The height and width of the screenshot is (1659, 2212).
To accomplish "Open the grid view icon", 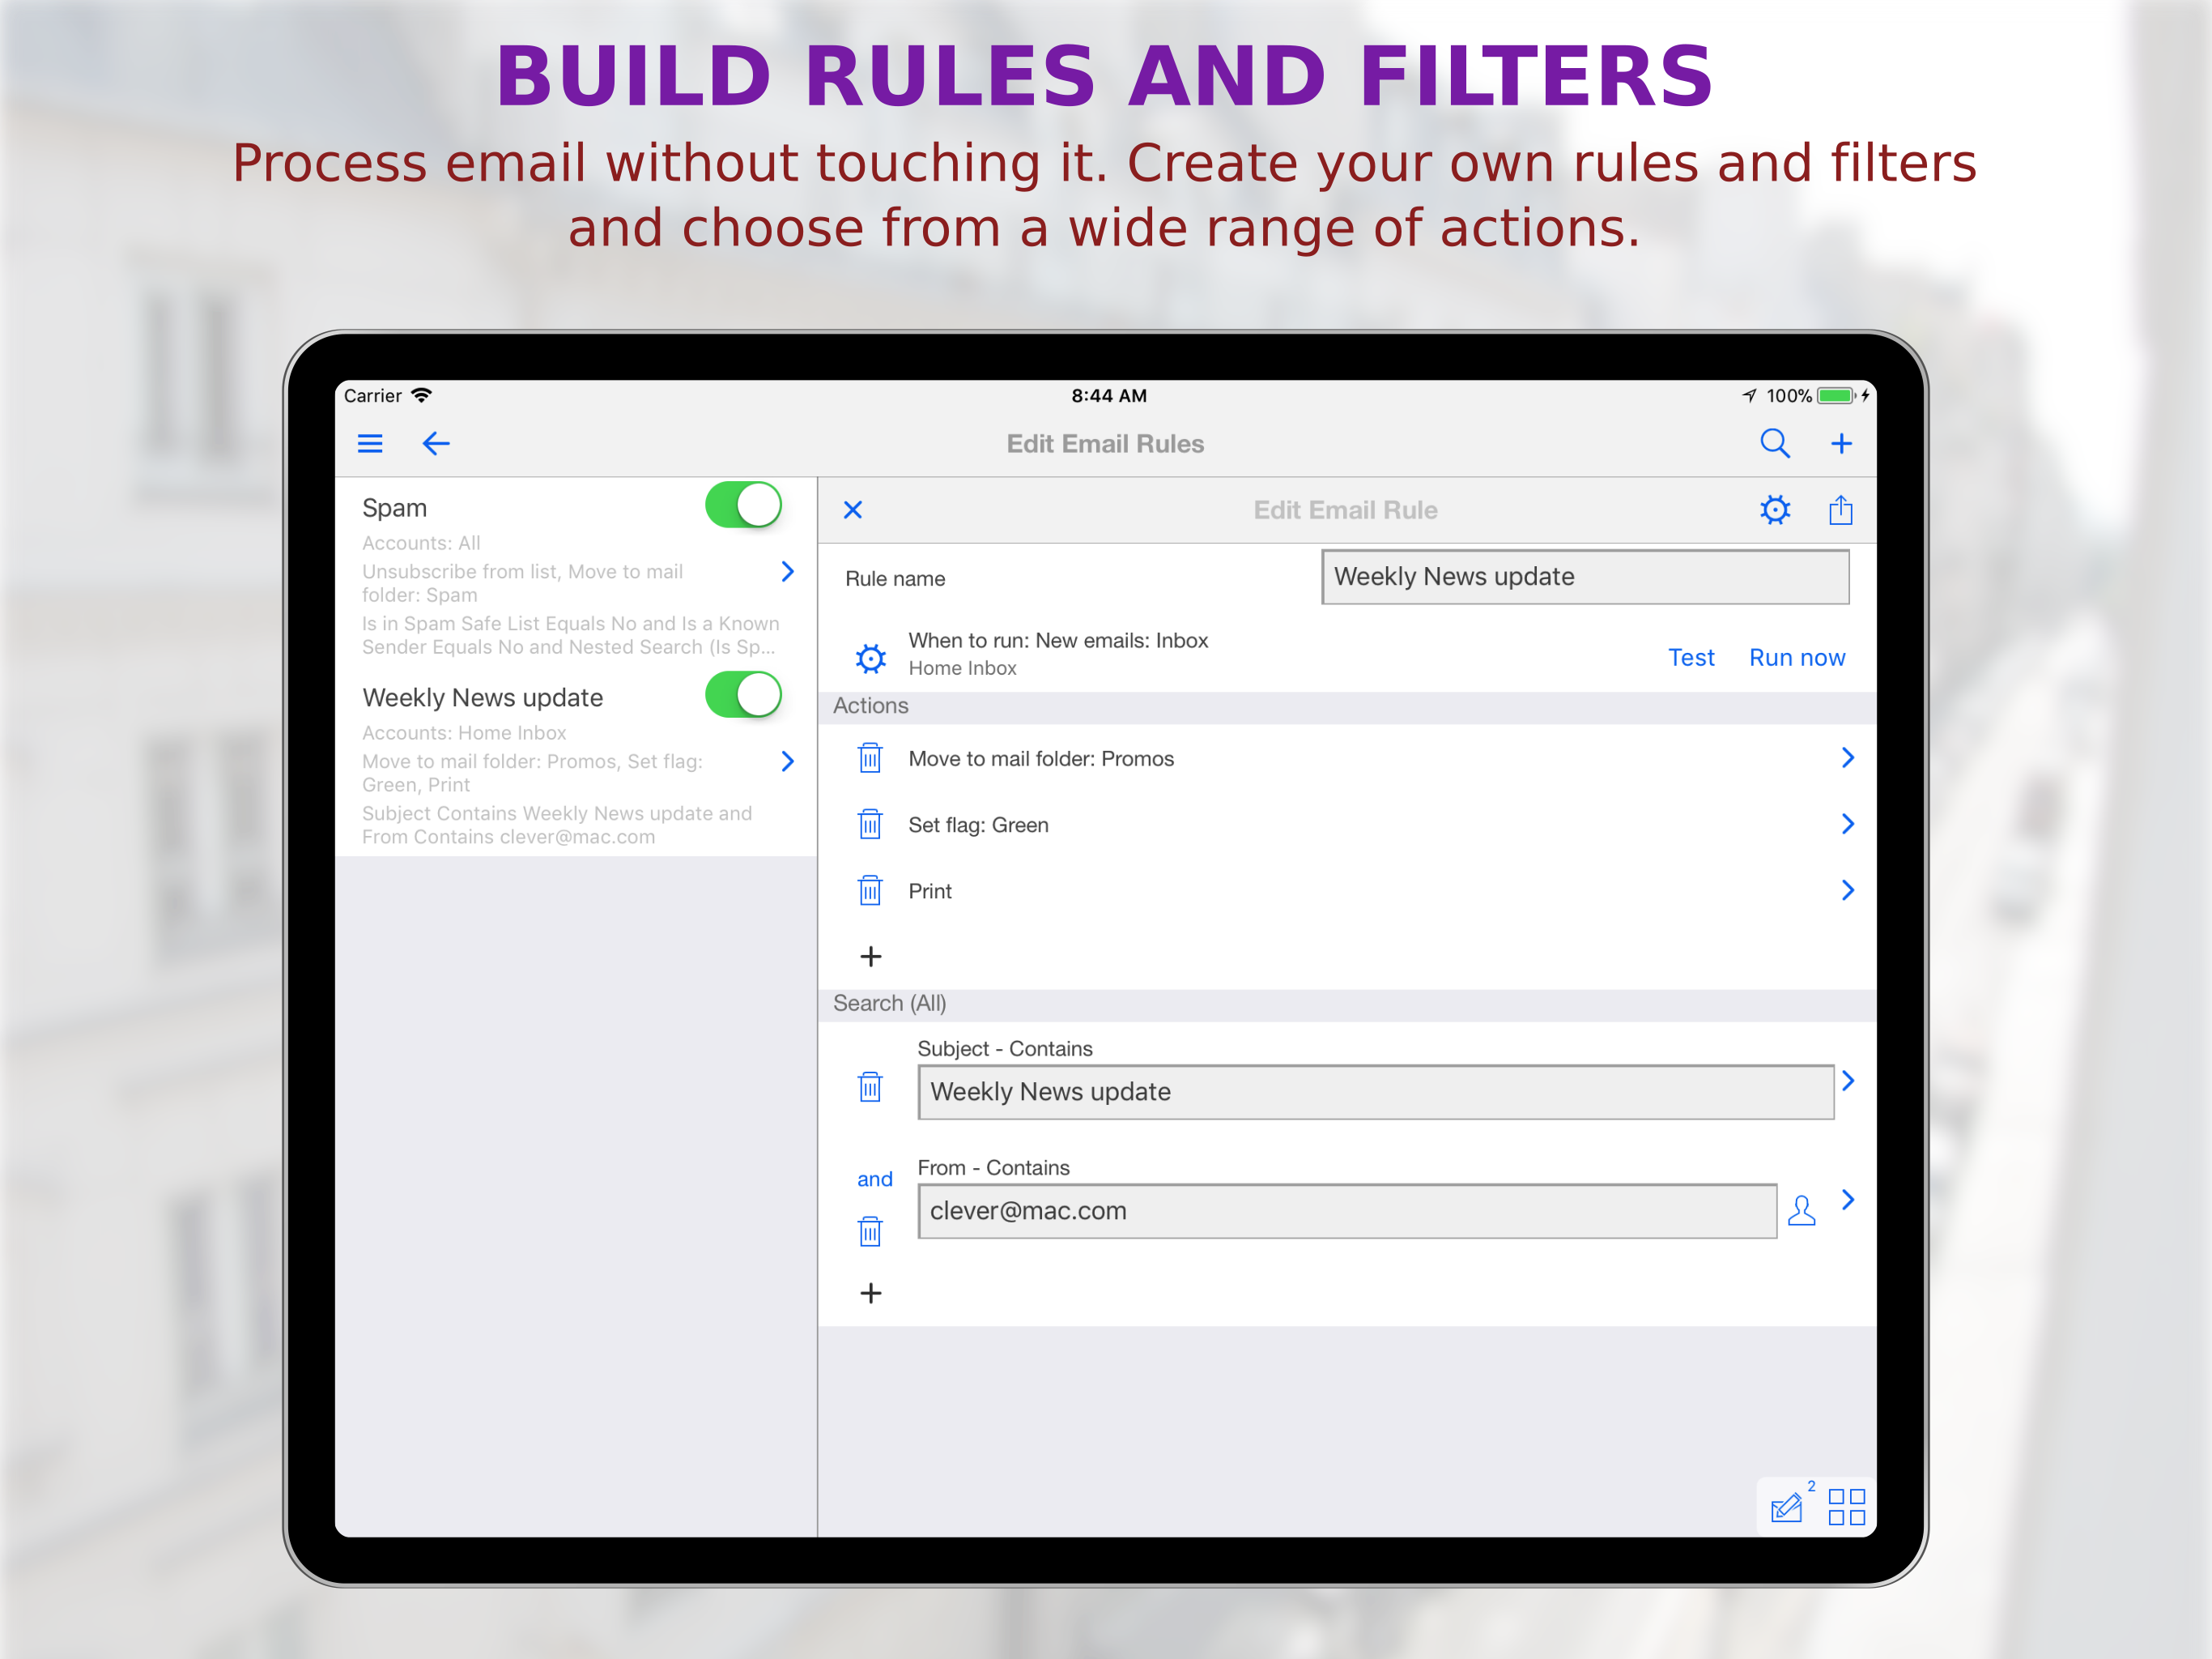I will pos(1846,1506).
